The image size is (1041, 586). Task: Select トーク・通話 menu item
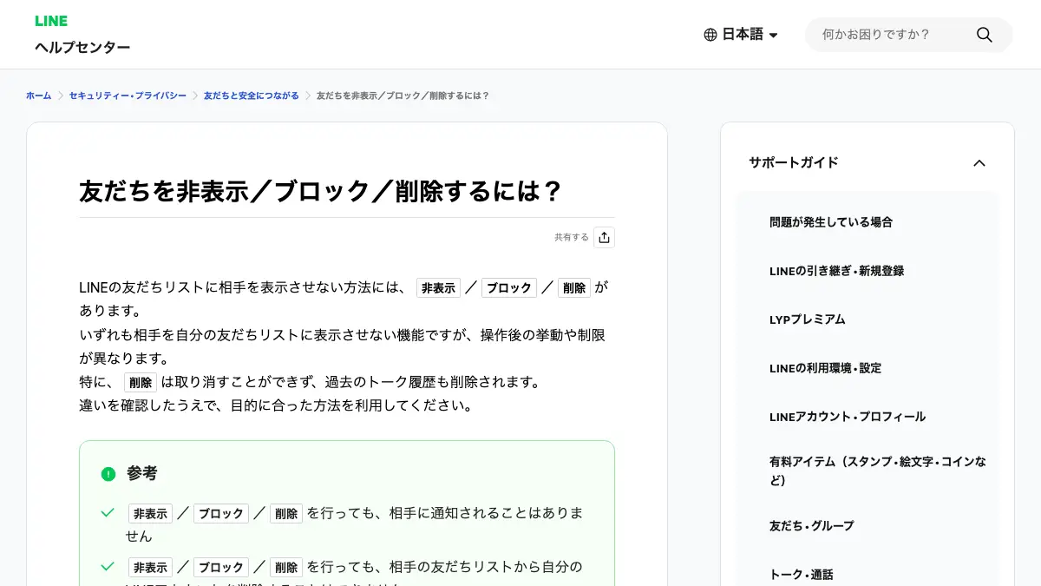coord(802,575)
